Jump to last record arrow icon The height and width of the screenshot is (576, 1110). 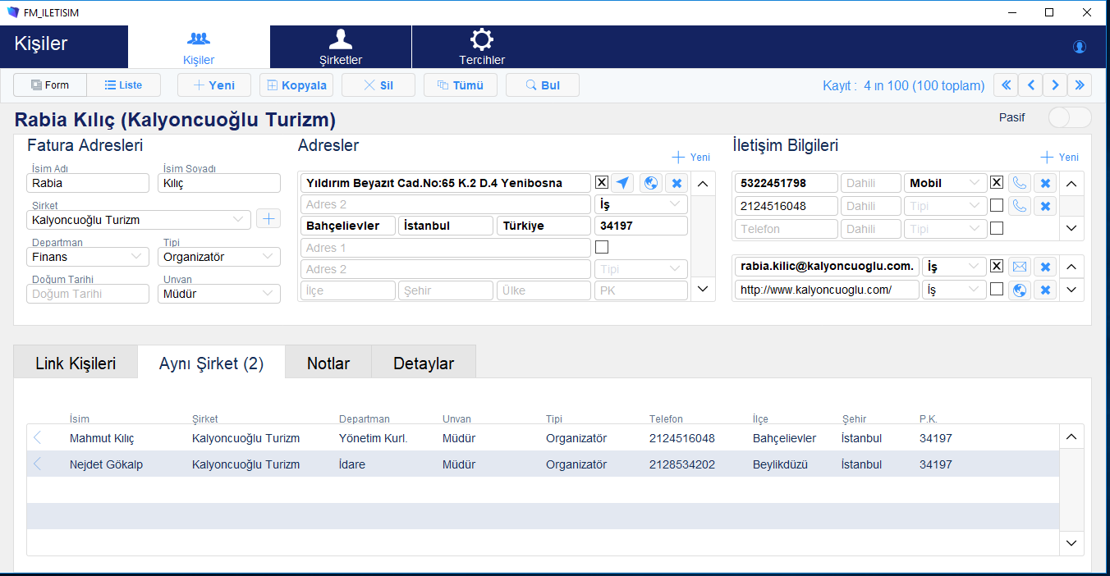tap(1080, 85)
